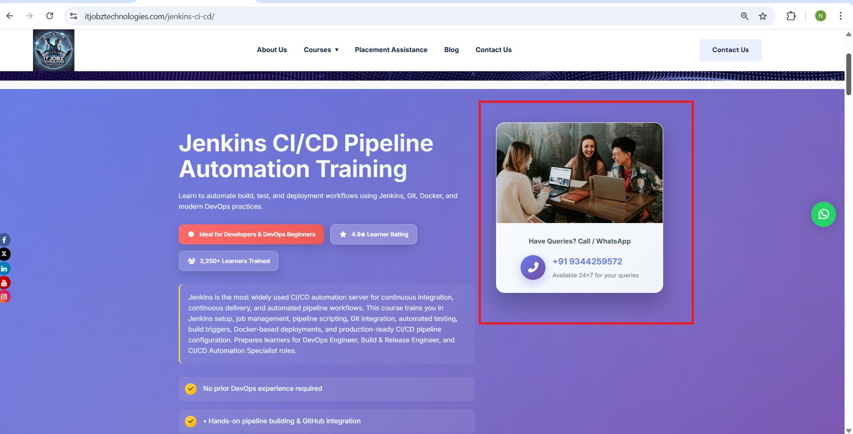Open the X (Twitter) sidebar icon

pos(4,254)
